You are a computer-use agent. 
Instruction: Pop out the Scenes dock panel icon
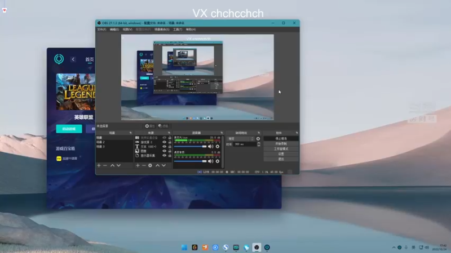[131, 133]
